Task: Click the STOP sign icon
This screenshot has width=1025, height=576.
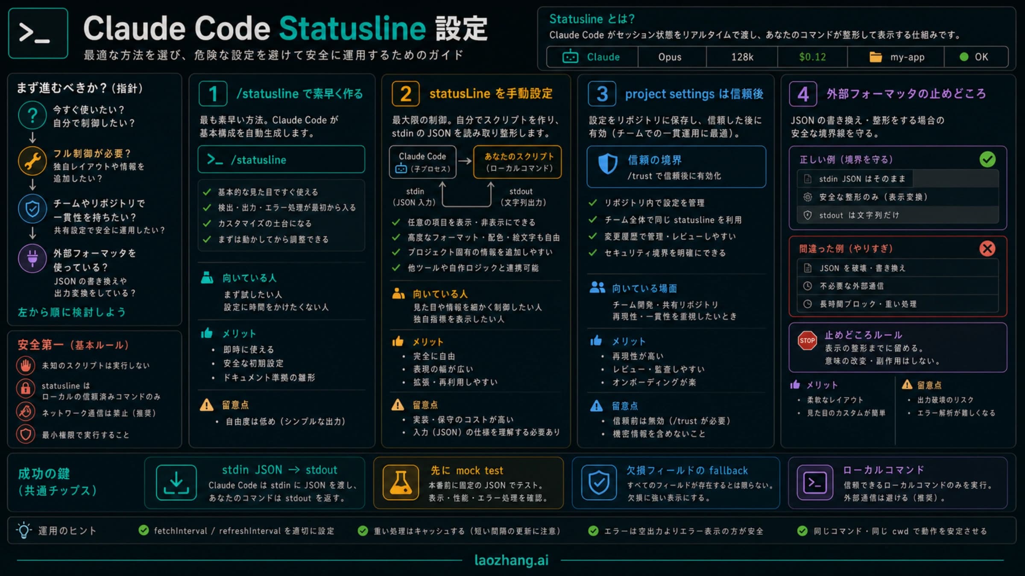Action: point(807,340)
